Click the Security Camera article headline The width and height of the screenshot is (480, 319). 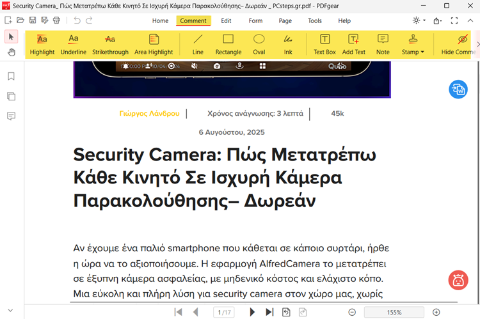coord(225,178)
